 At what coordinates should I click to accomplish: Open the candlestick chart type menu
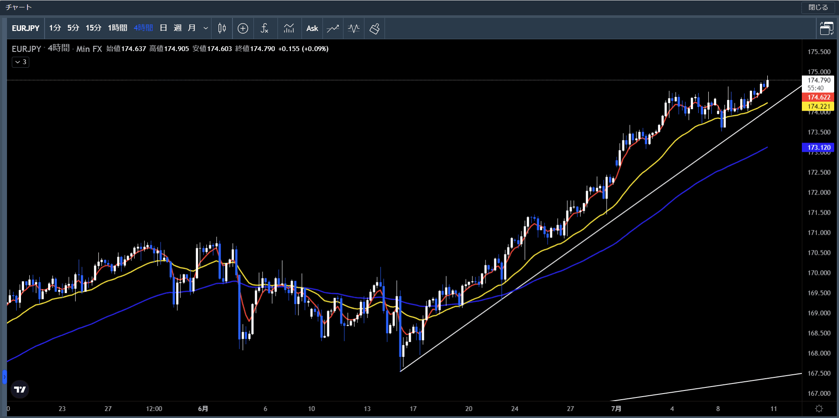[222, 28]
